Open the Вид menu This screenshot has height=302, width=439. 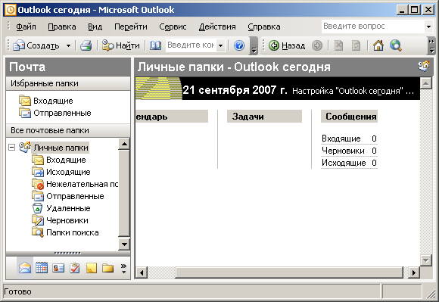[x=95, y=26]
